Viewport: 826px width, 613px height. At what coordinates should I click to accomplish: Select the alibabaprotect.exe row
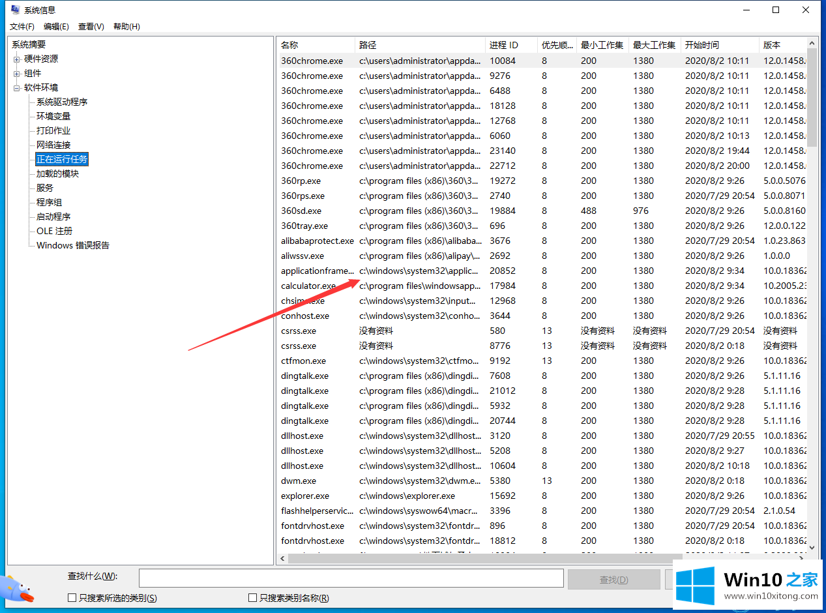[x=542, y=241]
